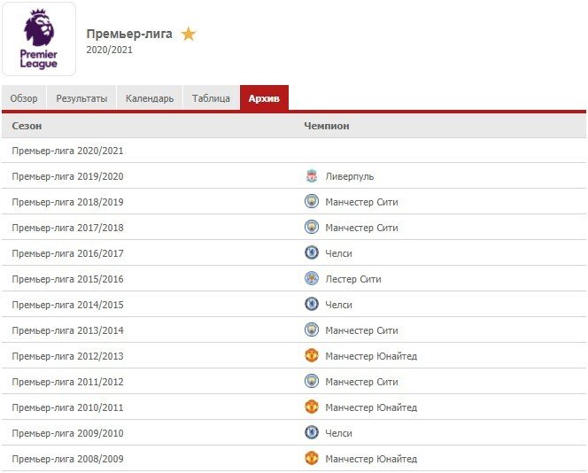Screen dimensions: 588x473
Task: Open the Лестер Сити champion link
Action: point(352,279)
